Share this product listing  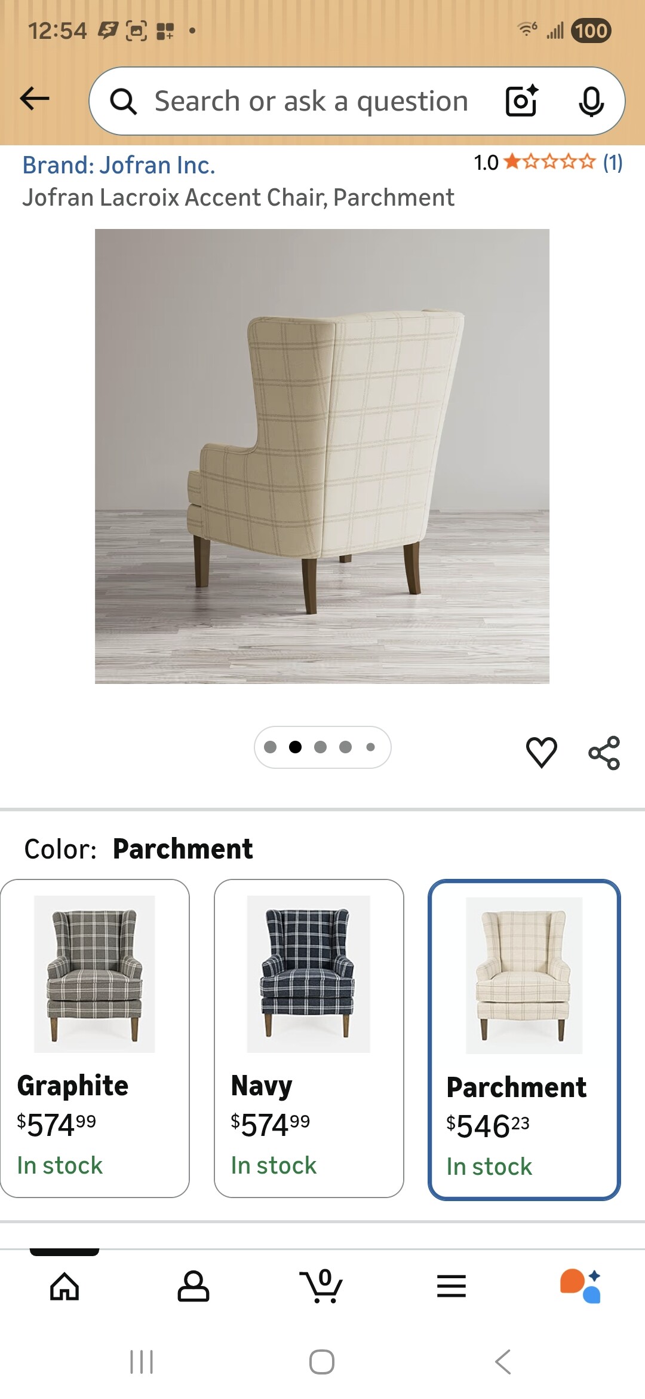(x=604, y=753)
